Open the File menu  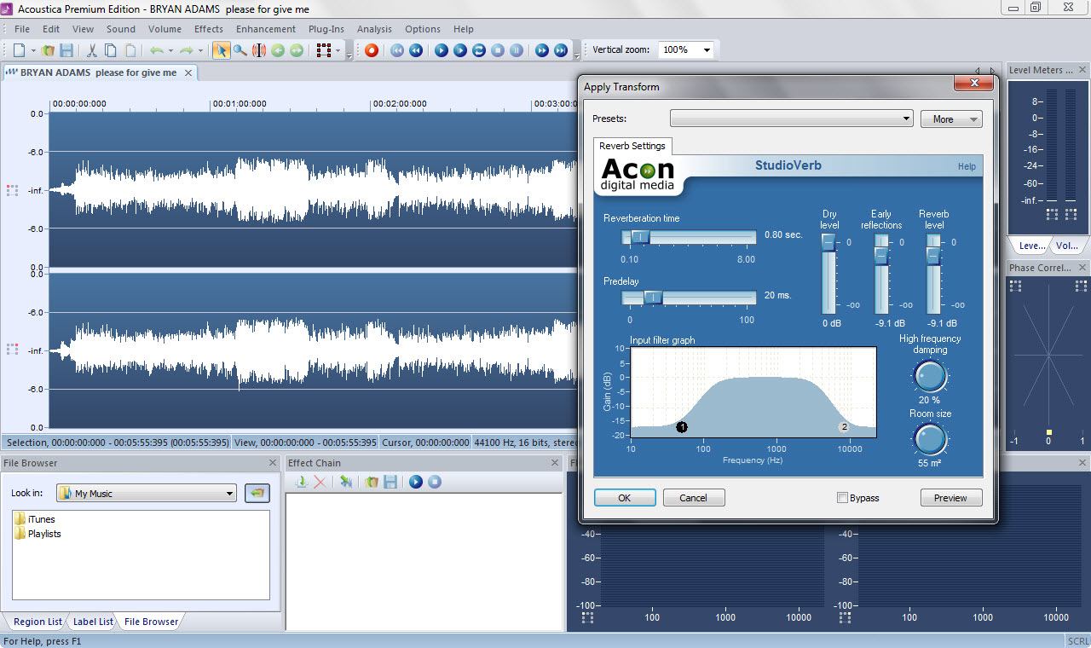click(x=22, y=29)
